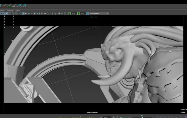Screen dimensions: 187x118
Task: Toggle the Resolution Gate icon
Action: [4, 14]
